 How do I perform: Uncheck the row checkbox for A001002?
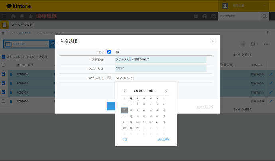click(x=4, y=83)
